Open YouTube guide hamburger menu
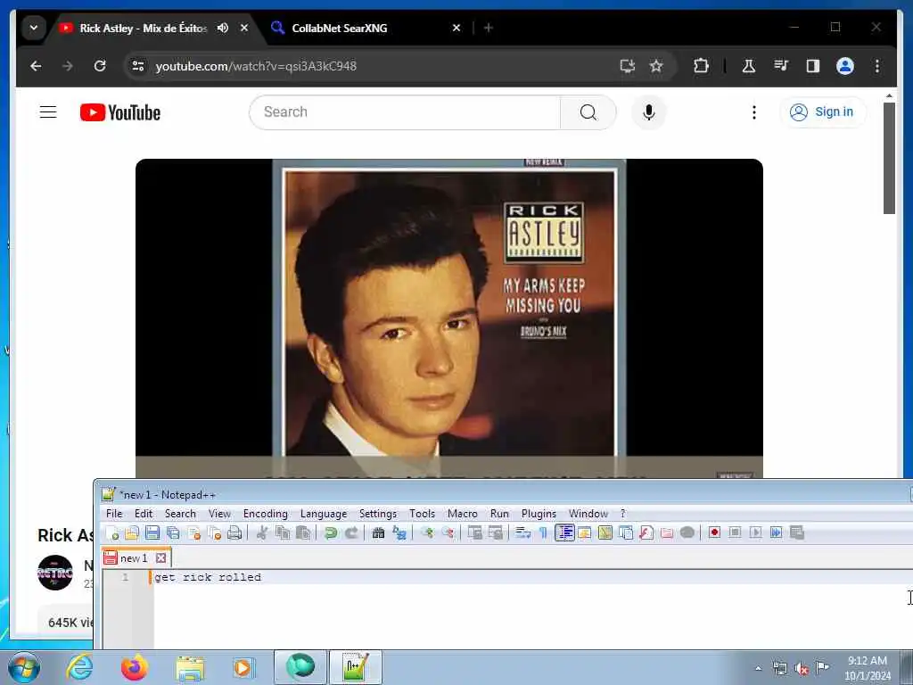This screenshot has height=685, width=913. (x=48, y=111)
